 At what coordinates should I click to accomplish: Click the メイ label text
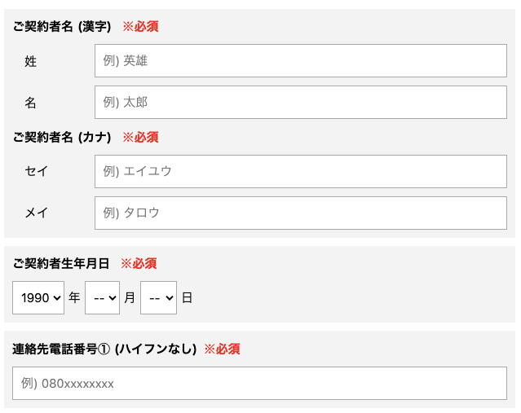coord(37,213)
